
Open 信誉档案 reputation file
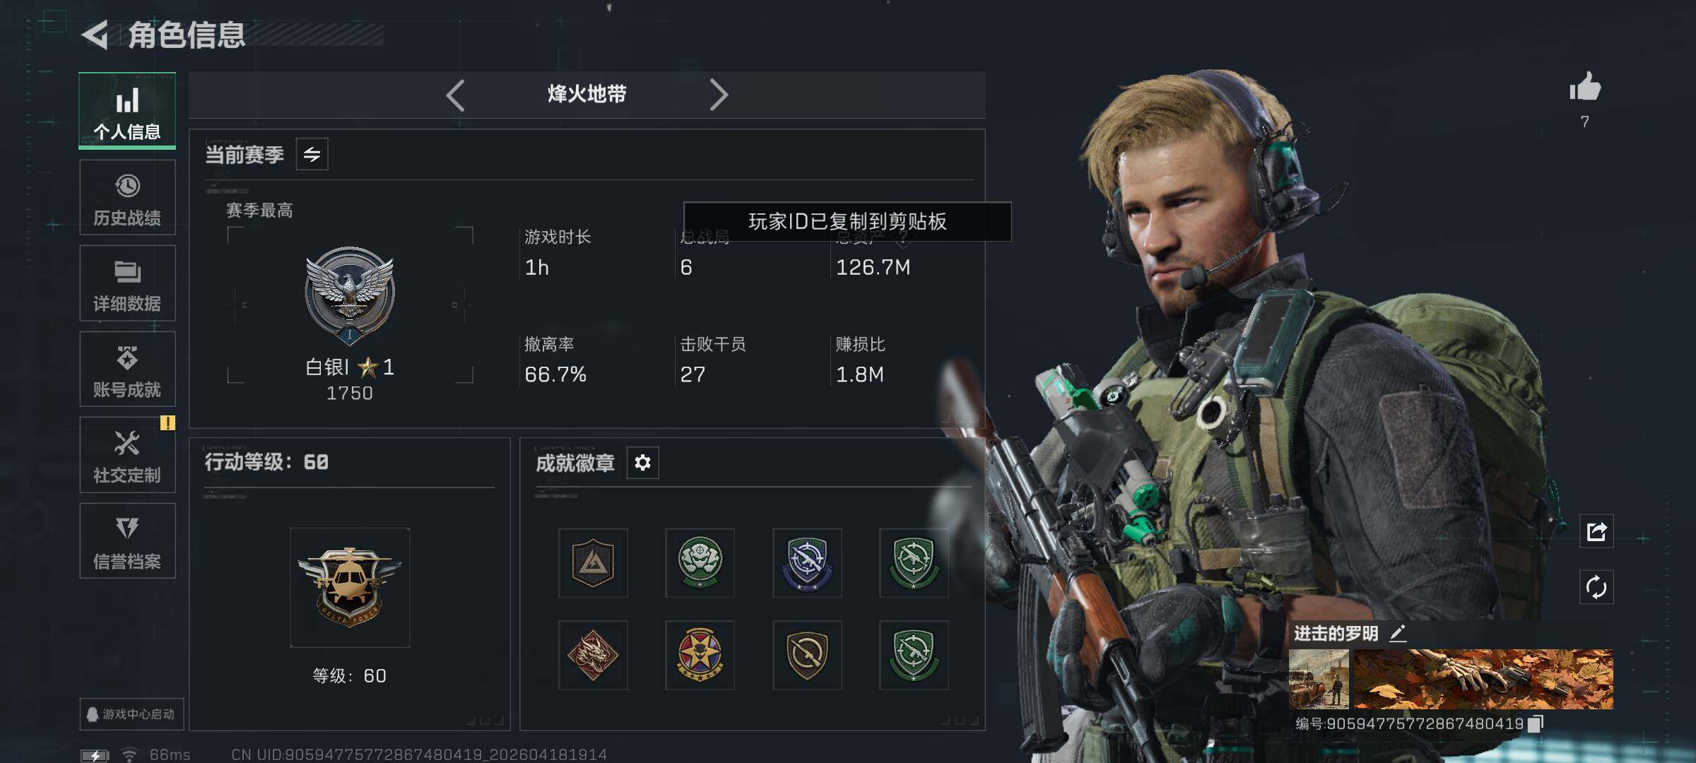coord(127,541)
